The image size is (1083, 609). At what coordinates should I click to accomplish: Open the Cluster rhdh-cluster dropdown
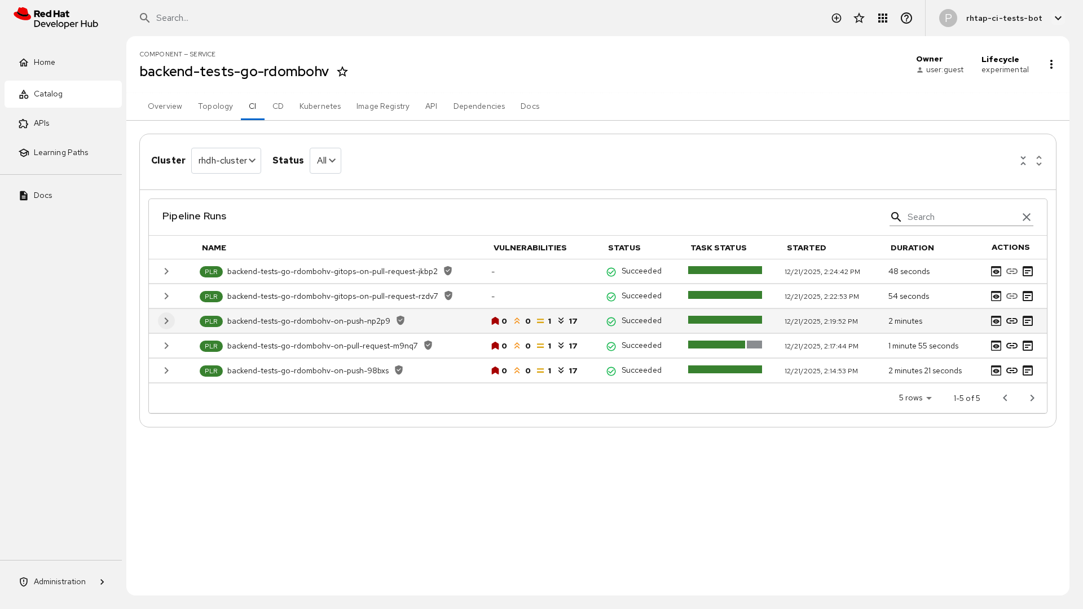point(226,161)
